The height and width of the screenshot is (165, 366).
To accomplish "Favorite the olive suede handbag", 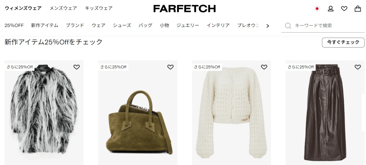I will [x=170, y=67].
